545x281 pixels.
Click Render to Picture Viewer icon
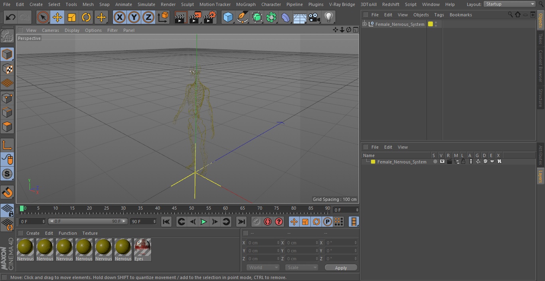[195, 18]
